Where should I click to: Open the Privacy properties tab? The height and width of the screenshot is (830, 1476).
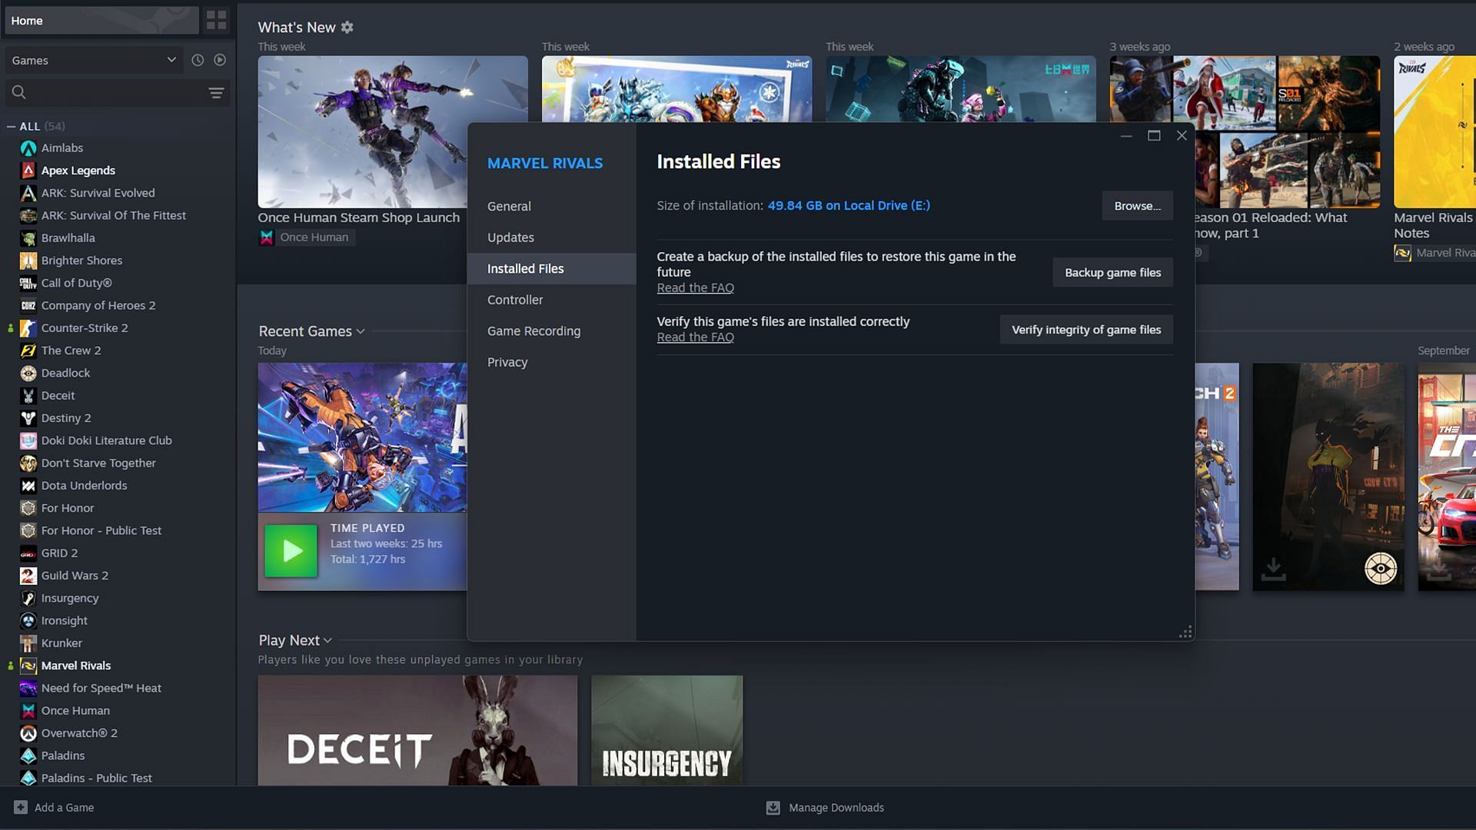pyautogui.click(x=552, y=362)
